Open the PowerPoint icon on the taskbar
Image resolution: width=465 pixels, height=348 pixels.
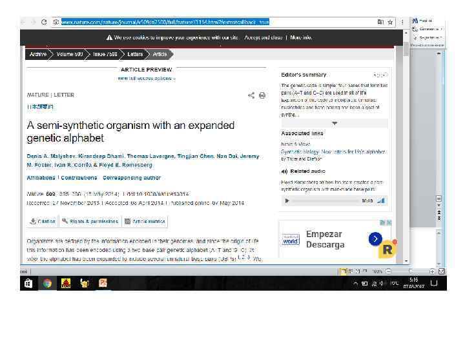[x=103, y=283]
